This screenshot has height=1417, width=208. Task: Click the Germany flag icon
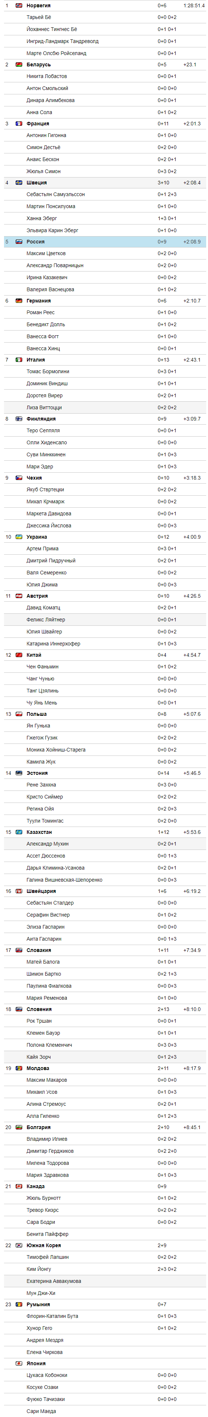point(19,301)
